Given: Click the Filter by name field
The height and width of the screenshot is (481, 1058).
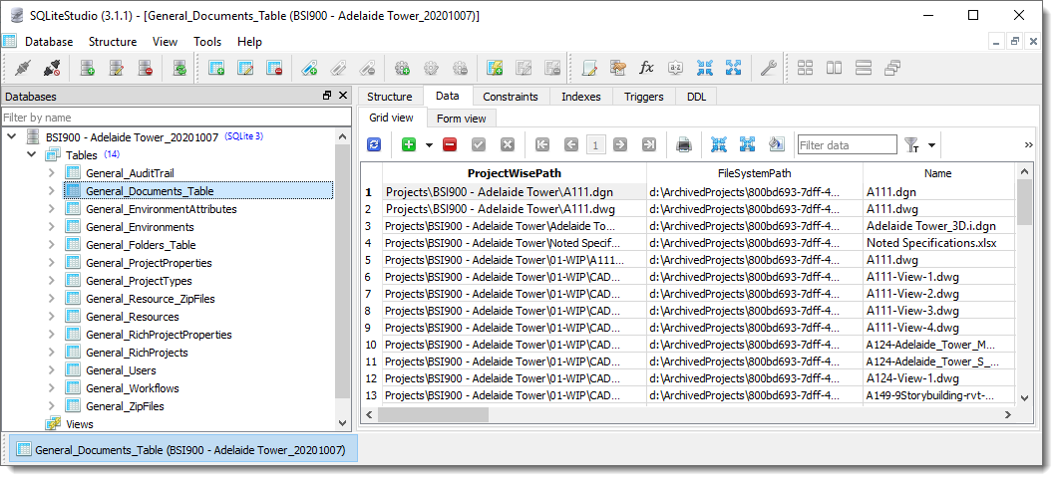Looking at the screenshot, I should tap(176, 118).
